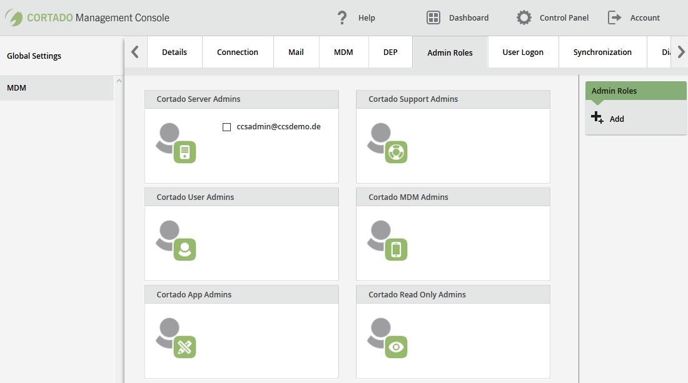The image size is (688, 383).
Task: Open Control Panel
Action: pos(564,18)
